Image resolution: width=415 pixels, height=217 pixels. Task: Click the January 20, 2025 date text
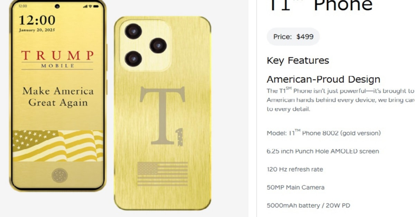(37, 30)
